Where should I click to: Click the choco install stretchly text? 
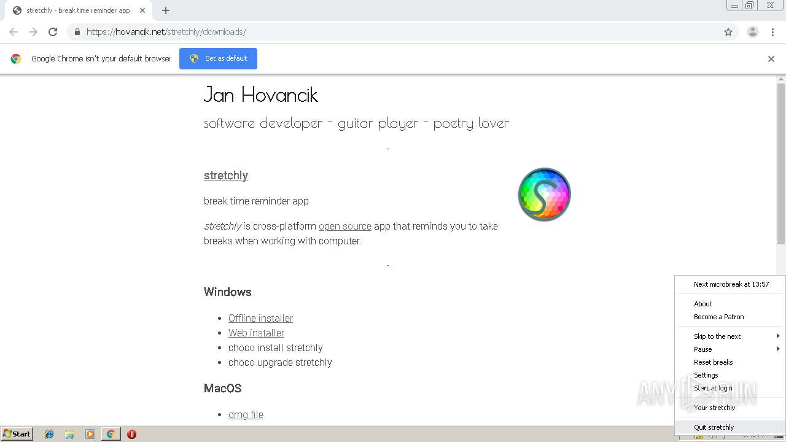(276, 347)
